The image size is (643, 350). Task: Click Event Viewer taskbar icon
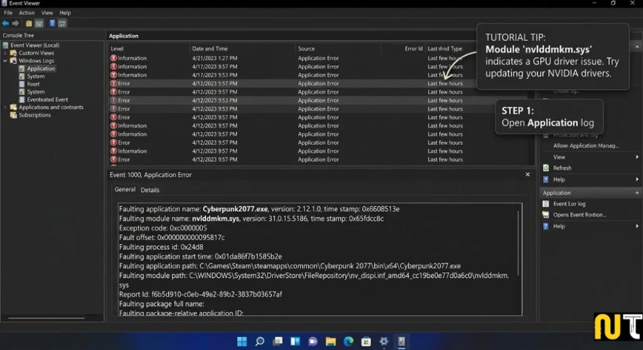(401, 341)
